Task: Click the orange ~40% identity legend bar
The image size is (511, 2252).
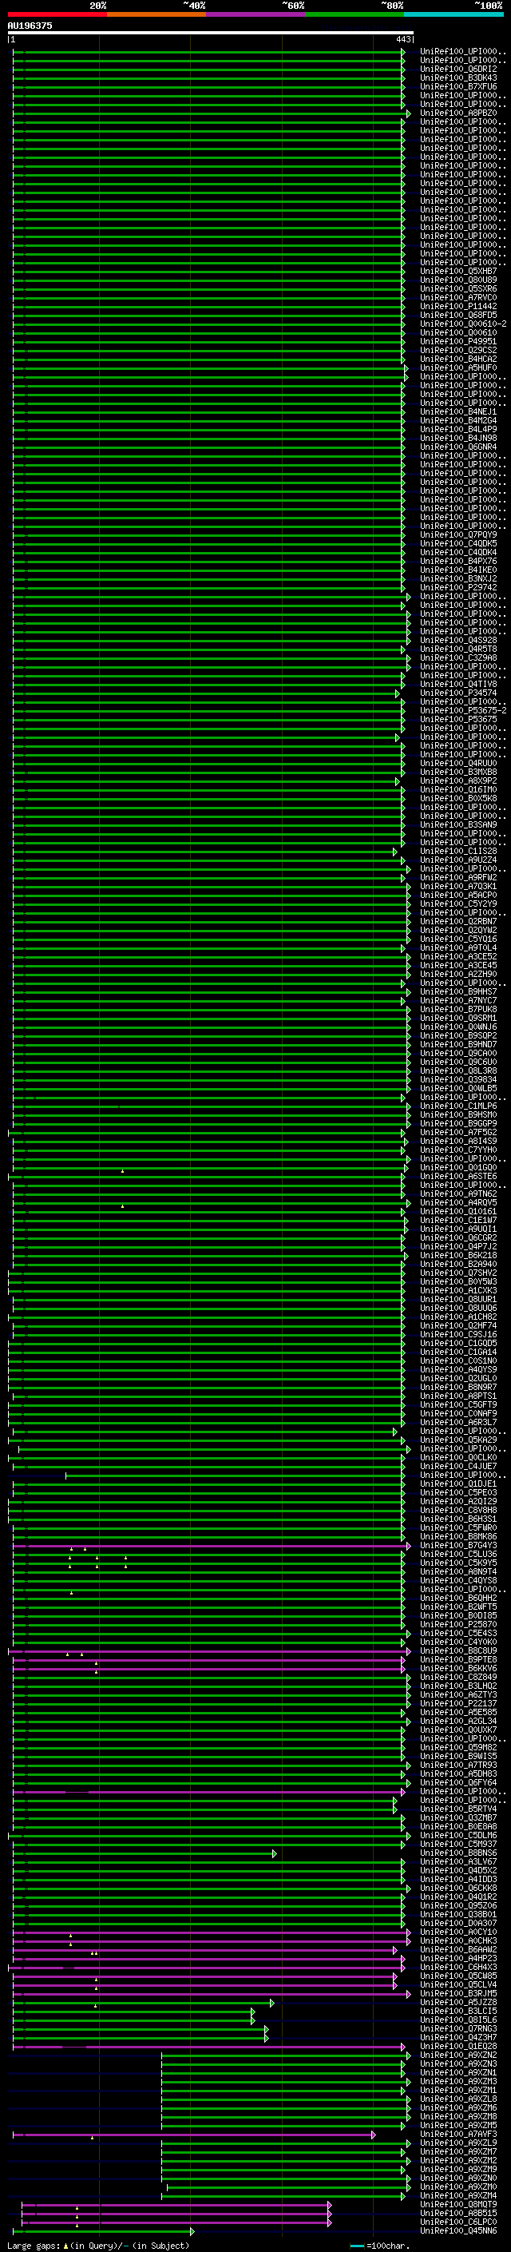Action: click(156, 14)
